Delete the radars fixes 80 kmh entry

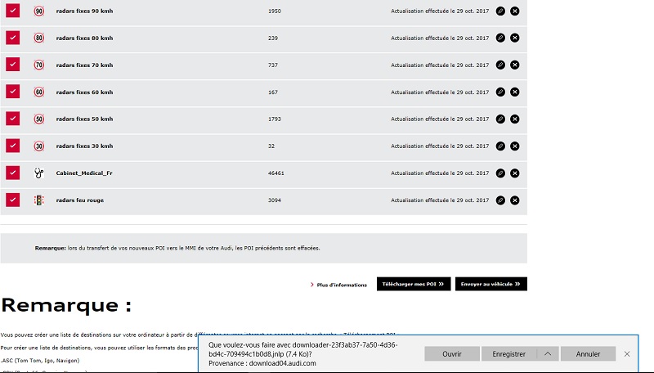514,38
